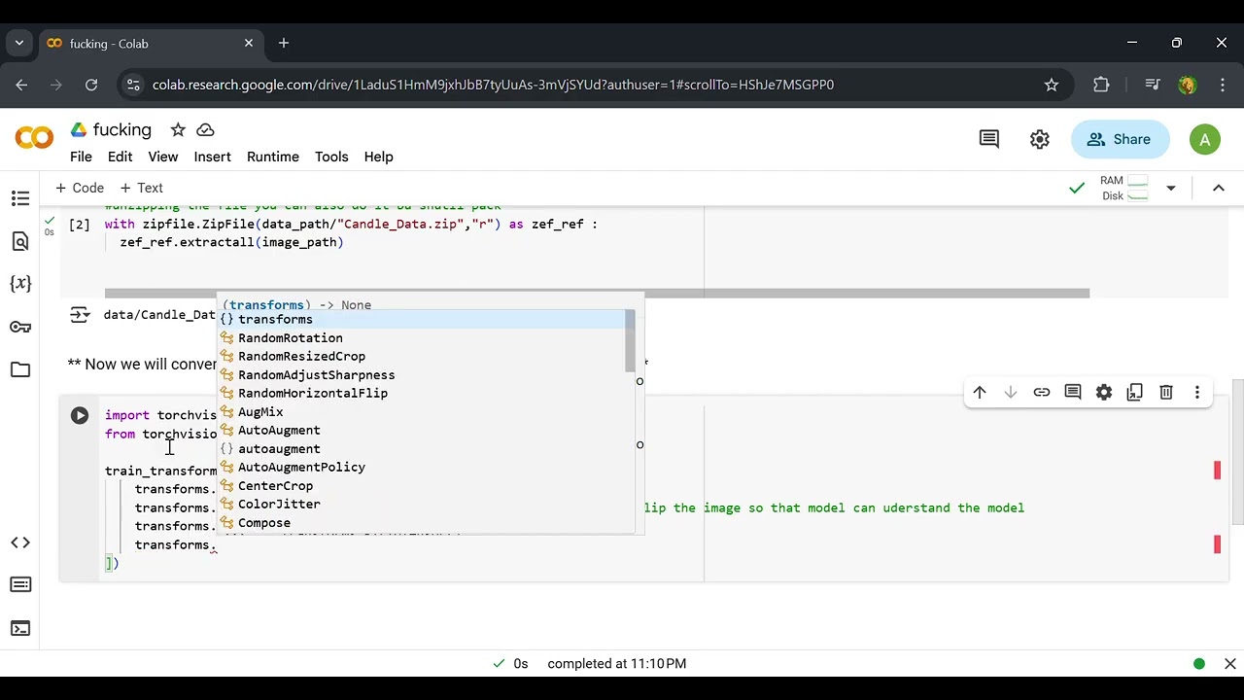The width and height of the screenshot is (1244, 700).
Task: Open the Command palette icon
Action: tap(20, 584)
